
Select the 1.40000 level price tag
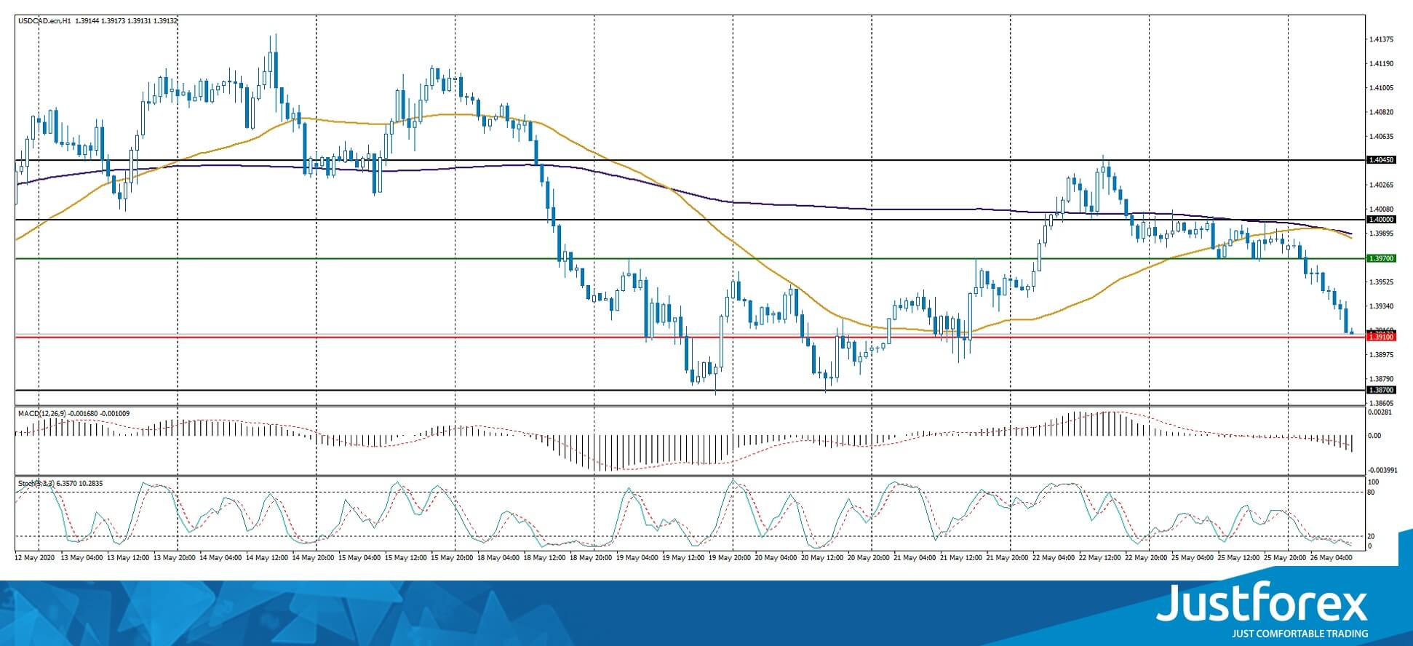pos(1381,220)
